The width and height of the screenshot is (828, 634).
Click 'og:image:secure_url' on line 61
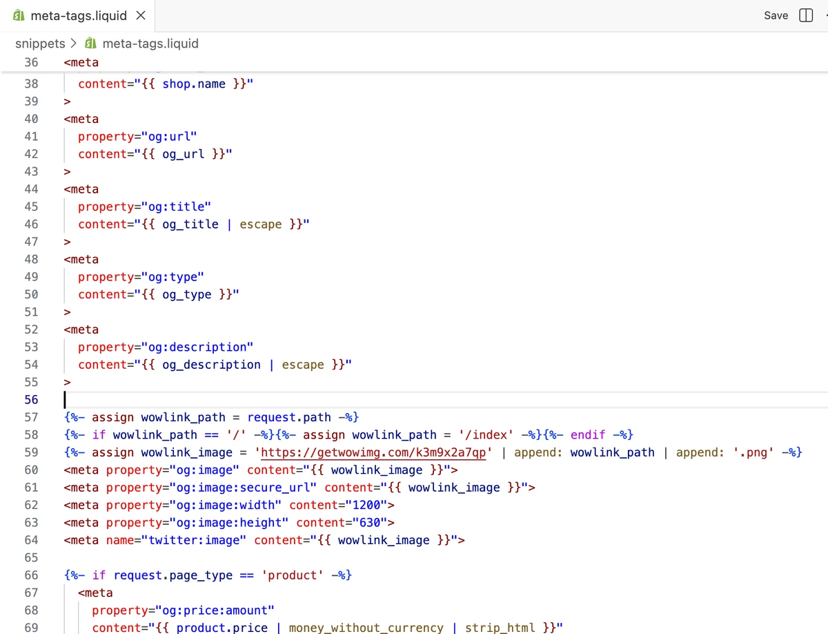(243, 488)
